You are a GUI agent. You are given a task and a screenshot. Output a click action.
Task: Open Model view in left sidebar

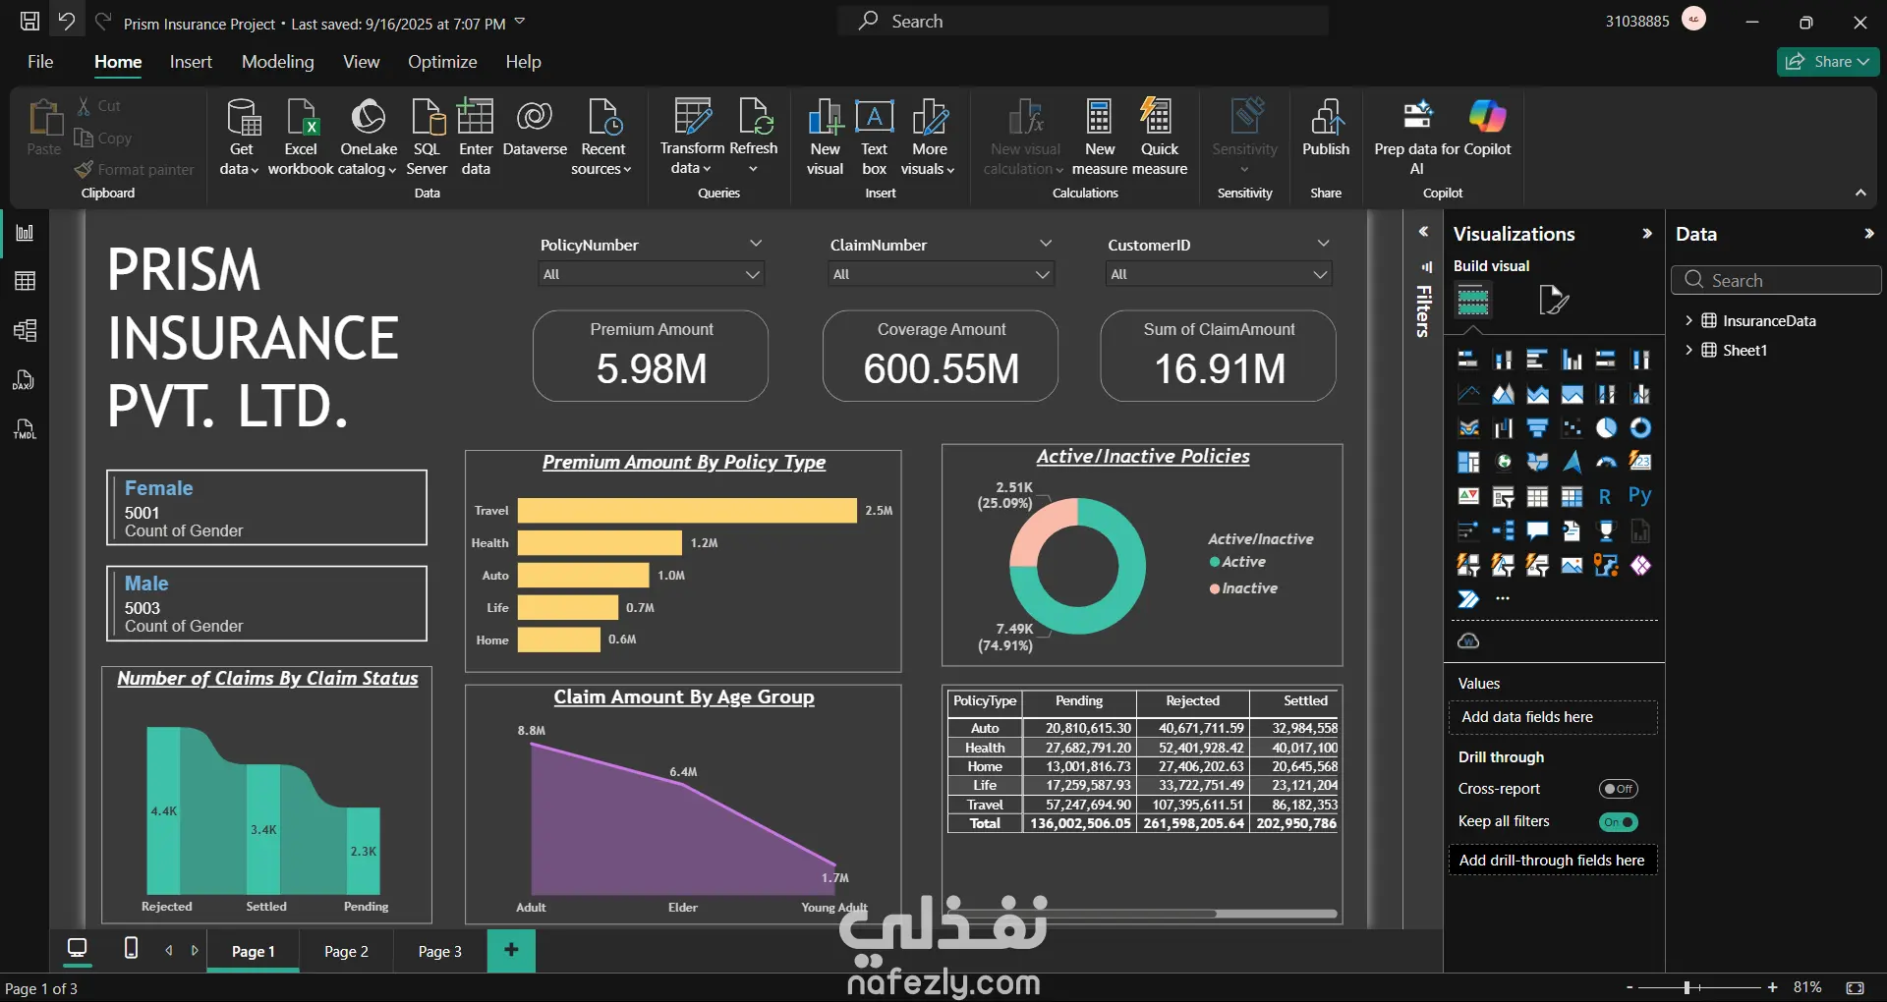click(x=26, y=330)
